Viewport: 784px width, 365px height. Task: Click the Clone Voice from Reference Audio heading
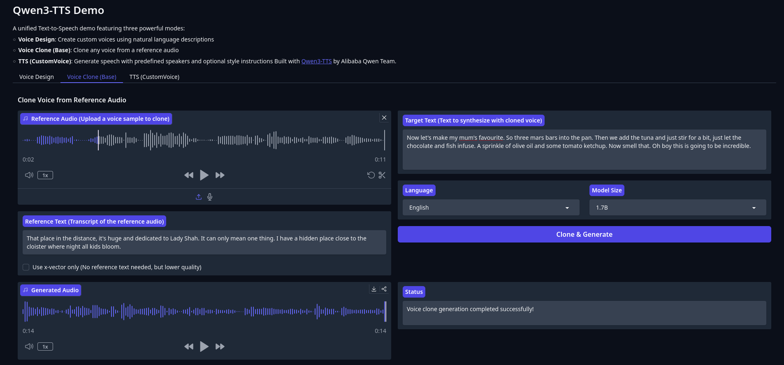tap(72, 100)
